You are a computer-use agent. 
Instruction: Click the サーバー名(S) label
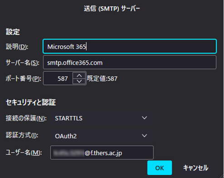[22, 63]
